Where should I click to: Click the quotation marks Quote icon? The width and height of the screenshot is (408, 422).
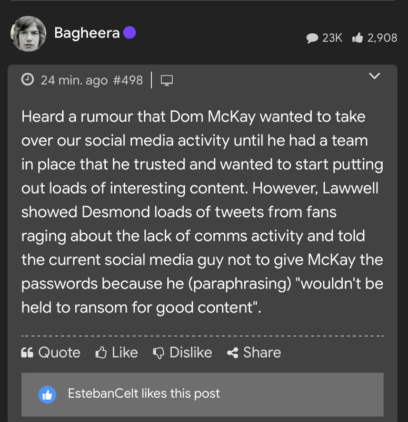point(27,352)
